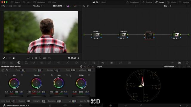
Task: Reset the Offset wheel
Action: [89, 75]
